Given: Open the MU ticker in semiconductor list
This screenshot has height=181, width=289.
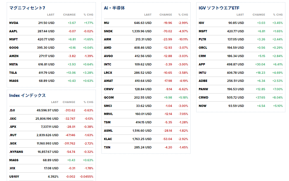Looking at the screenshot, I should pyautogui.click(x=106, y=23).
